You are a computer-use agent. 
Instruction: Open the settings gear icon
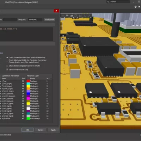click(135, 7)
